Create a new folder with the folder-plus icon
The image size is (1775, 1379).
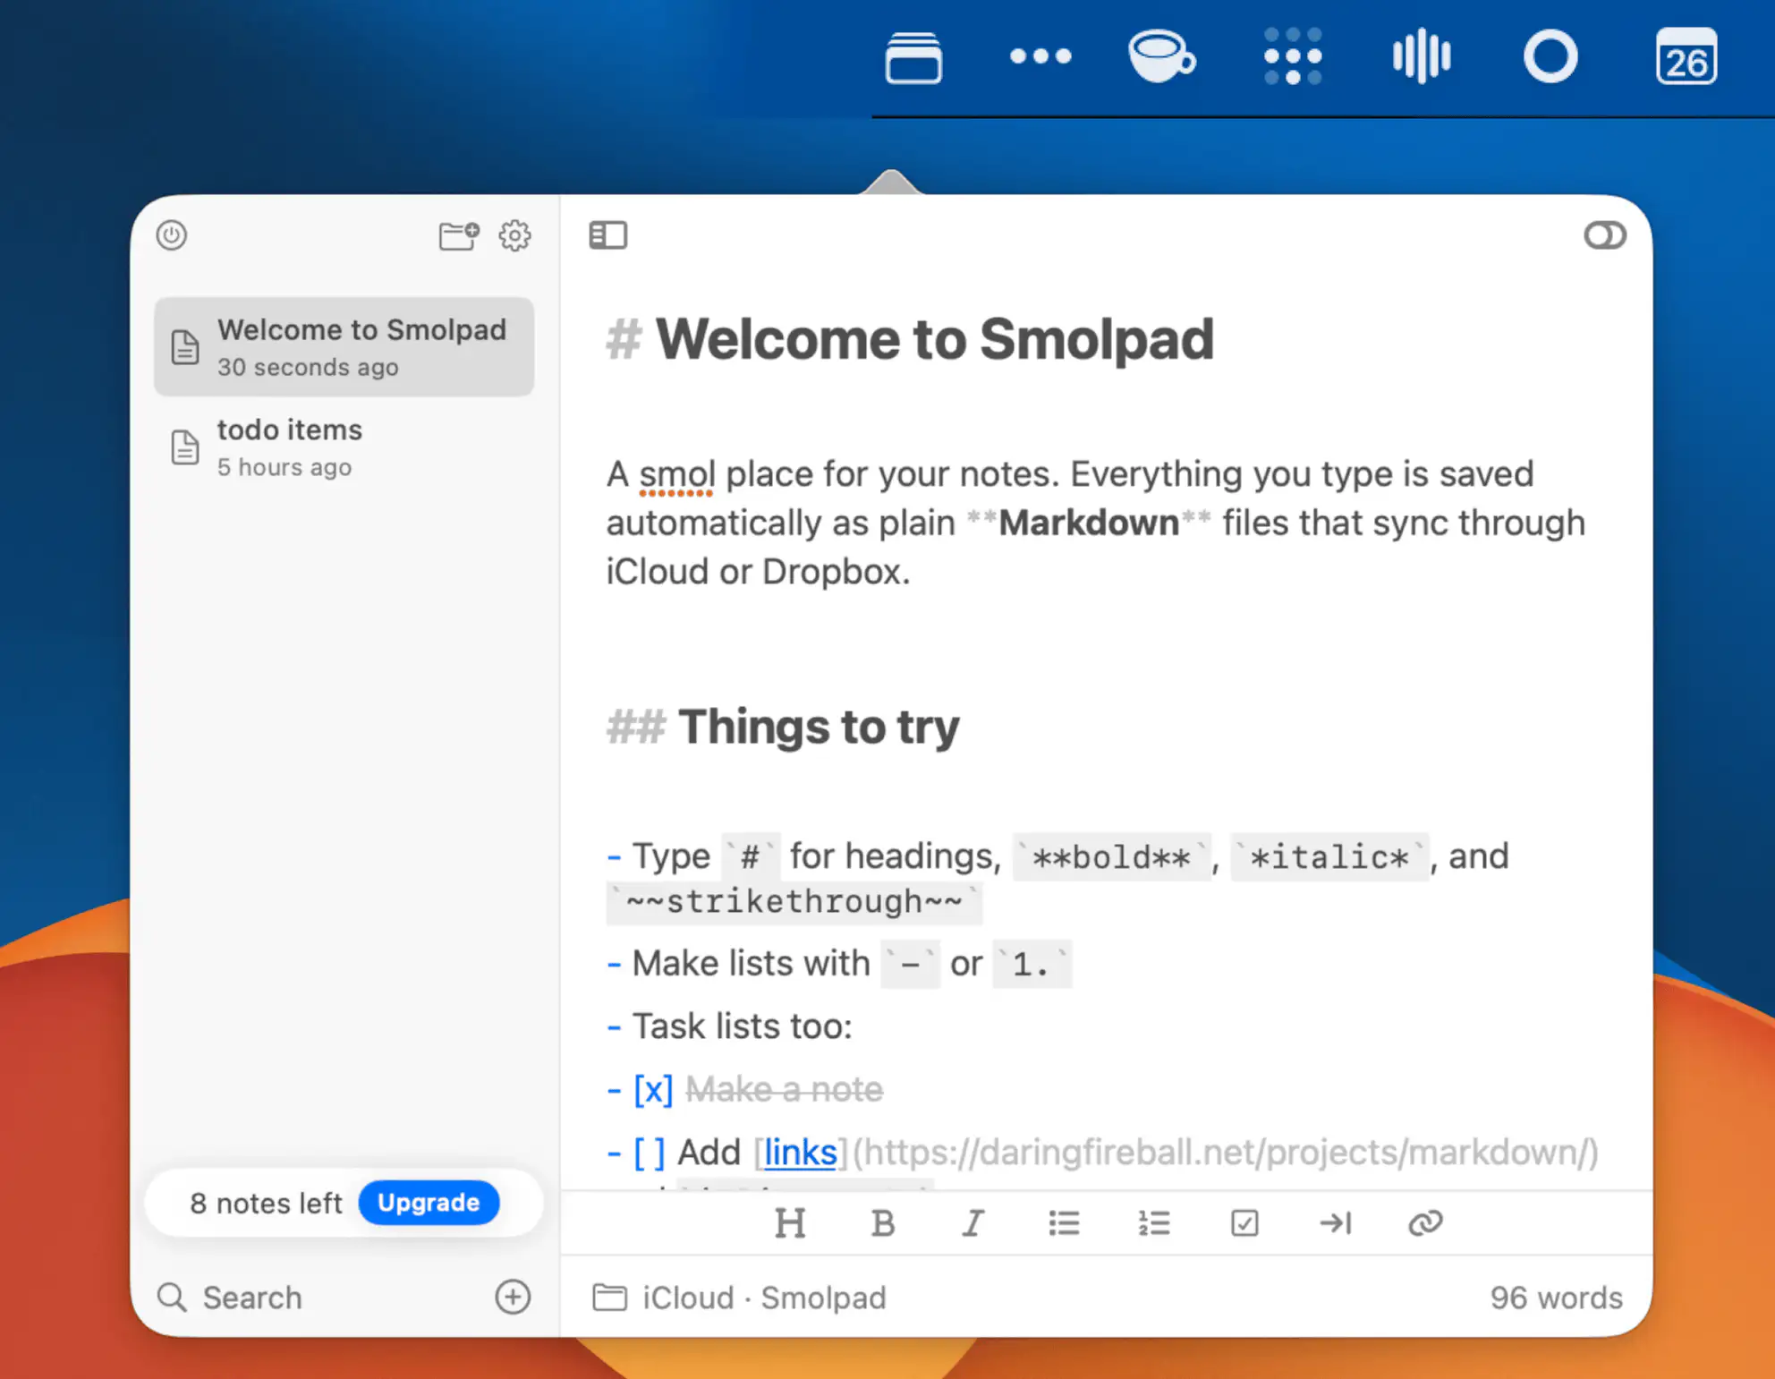pos(459,235)
